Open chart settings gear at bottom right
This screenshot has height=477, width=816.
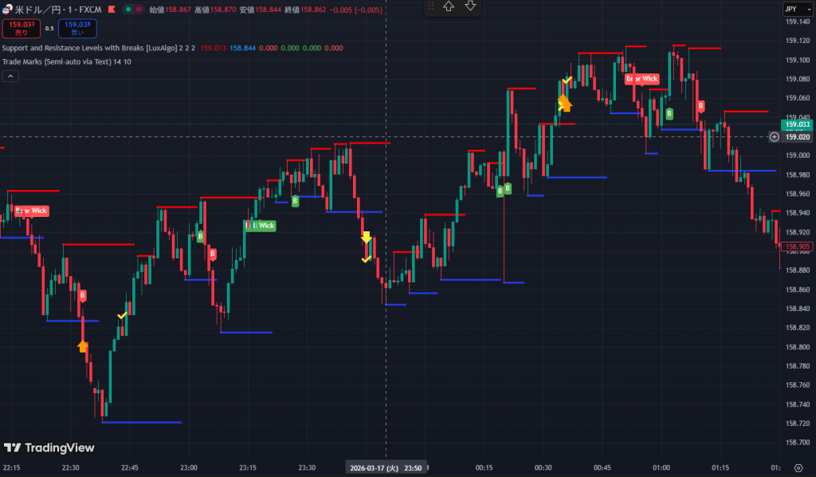pos(798,467)
